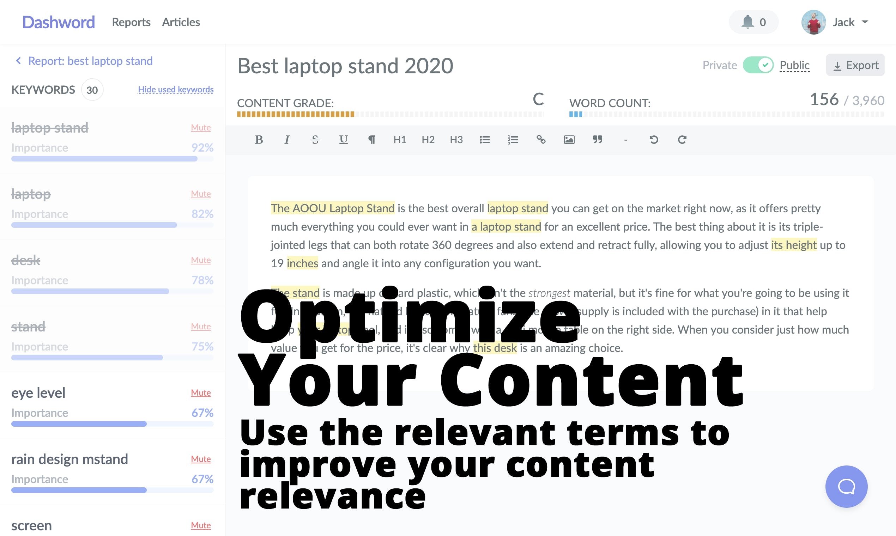
Task: Edit the article title Best laptop stand 2020
Action: 345,66
